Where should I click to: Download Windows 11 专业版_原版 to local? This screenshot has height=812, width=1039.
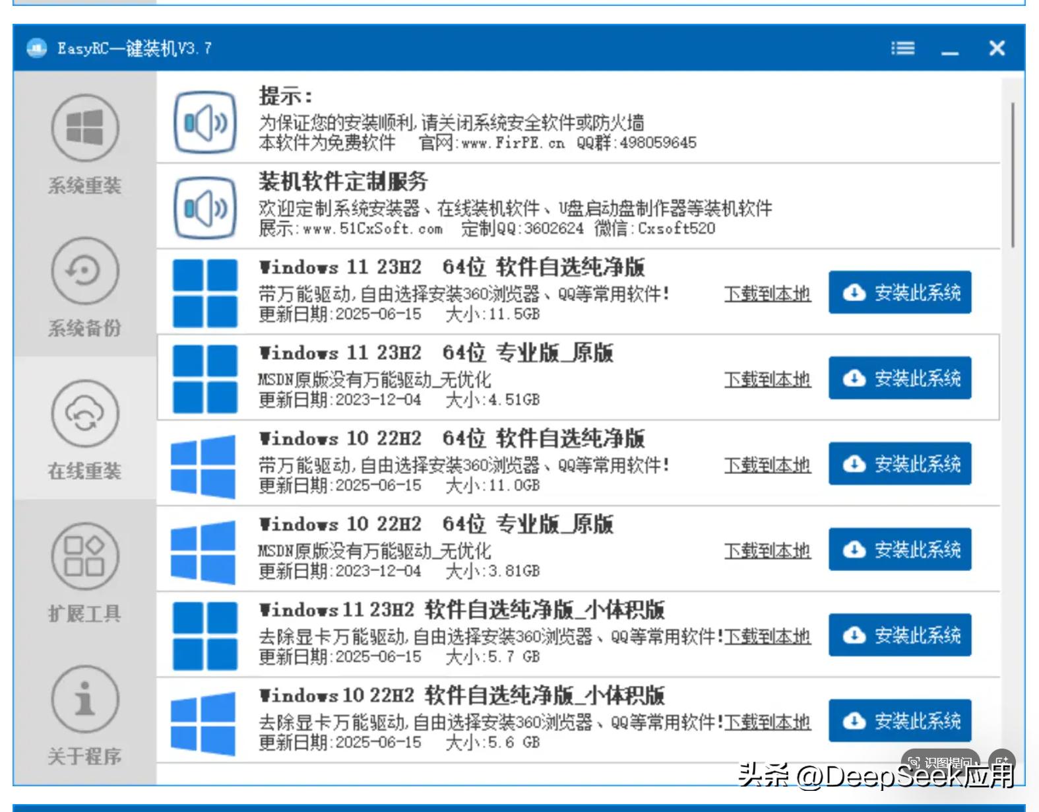pyautogui.click(x=767, y=380)
